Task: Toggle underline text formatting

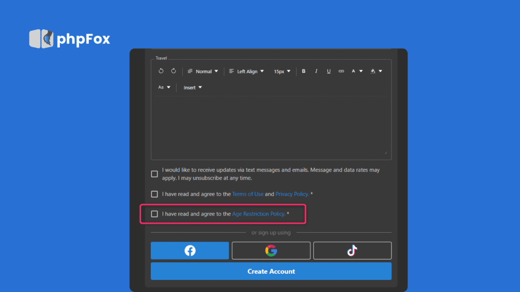Action: (x=329, y=71)
